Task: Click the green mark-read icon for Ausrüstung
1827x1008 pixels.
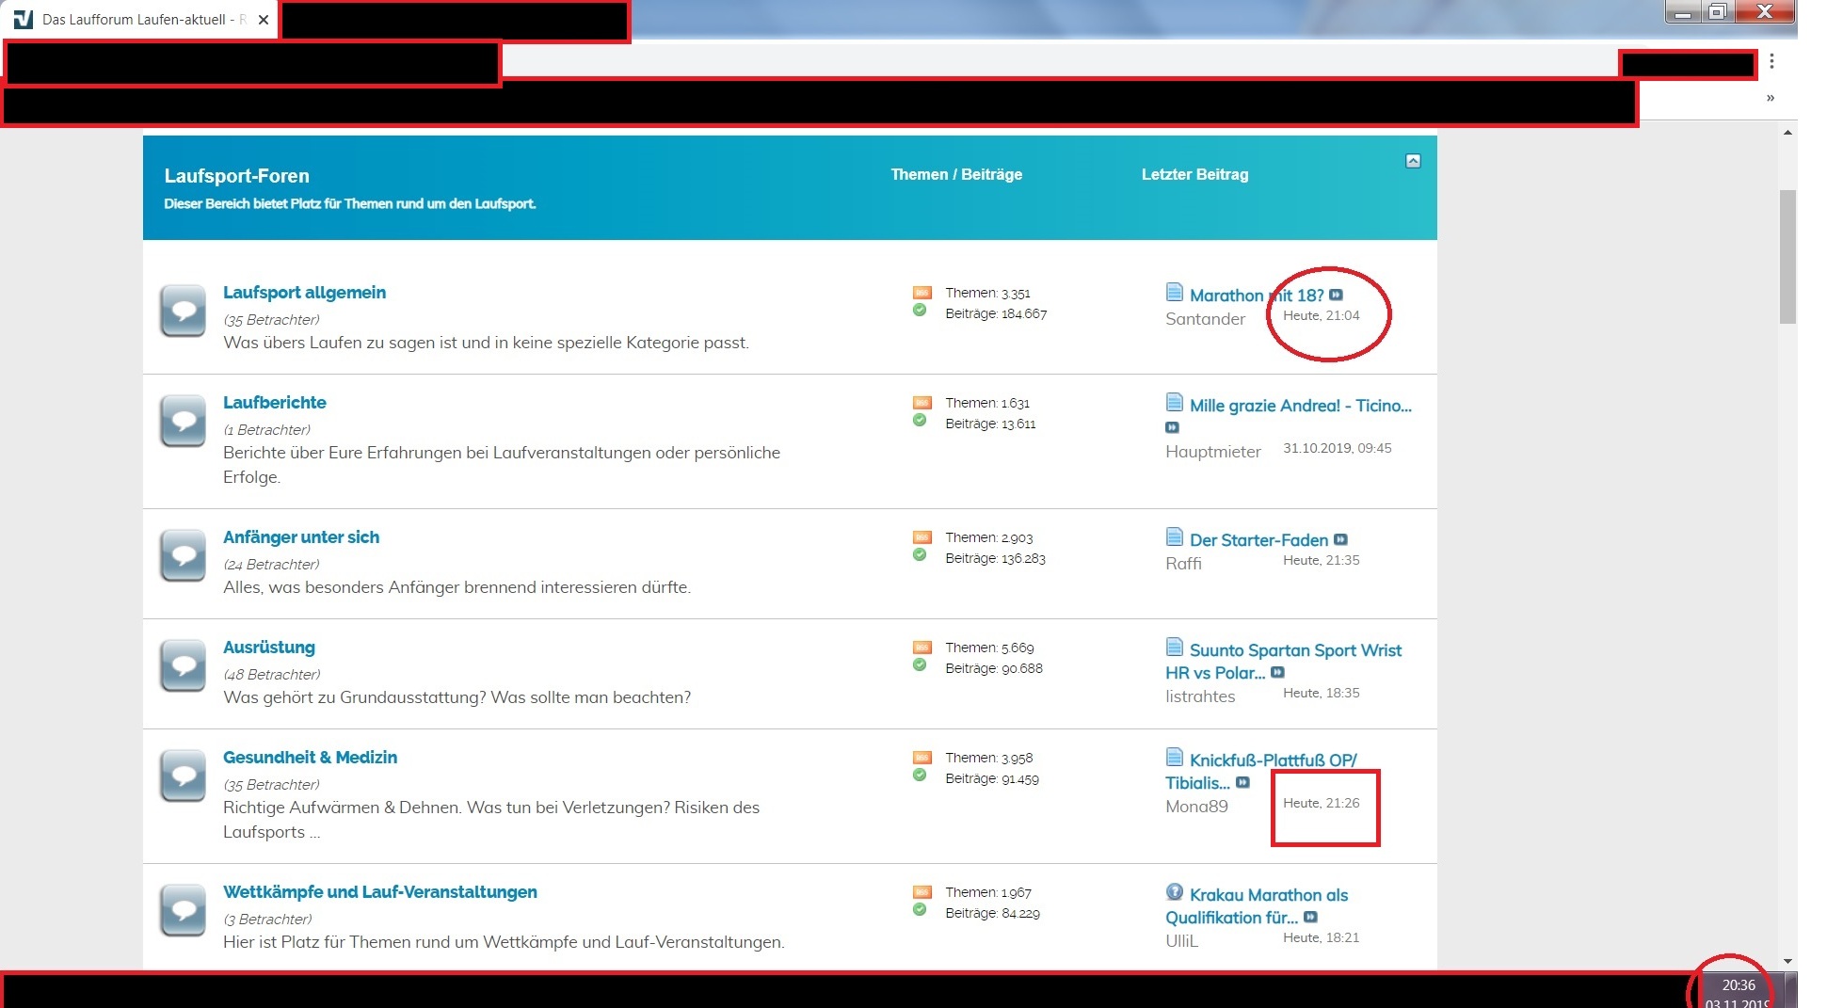Action: pyautogui.click(x=920, y=665)
